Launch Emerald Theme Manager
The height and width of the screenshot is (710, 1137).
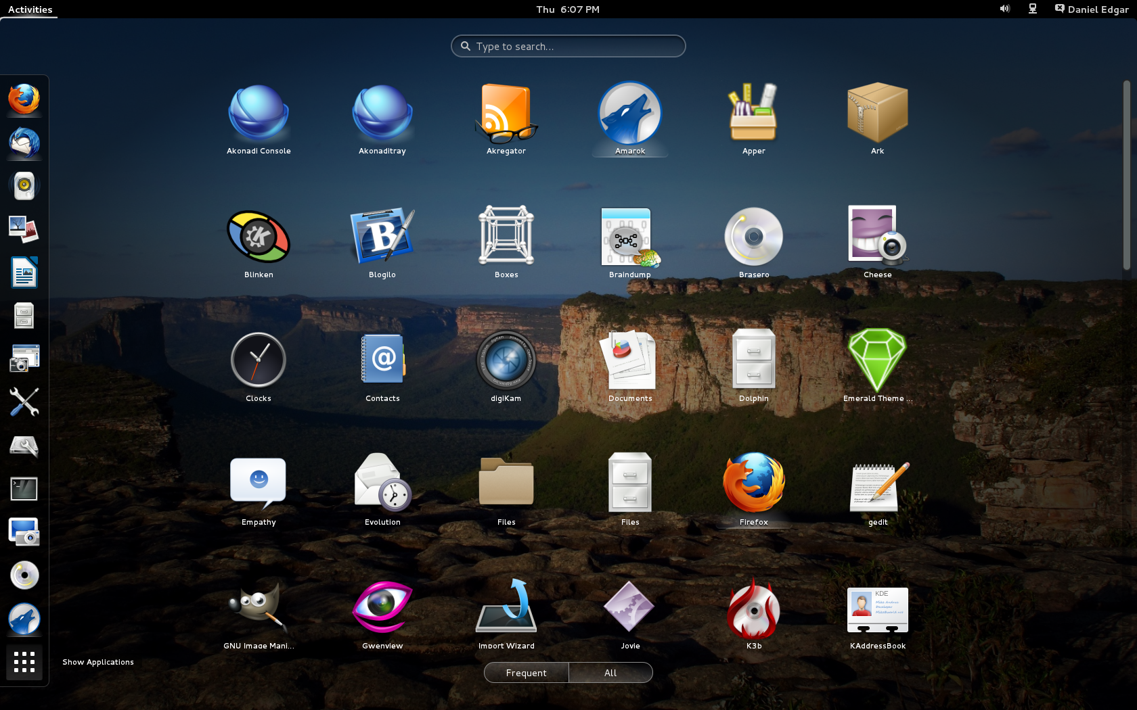click(x=878, y=366)
